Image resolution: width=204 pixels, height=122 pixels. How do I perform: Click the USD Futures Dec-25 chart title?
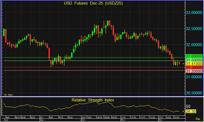pyautogui.click(x=93, y=4)
